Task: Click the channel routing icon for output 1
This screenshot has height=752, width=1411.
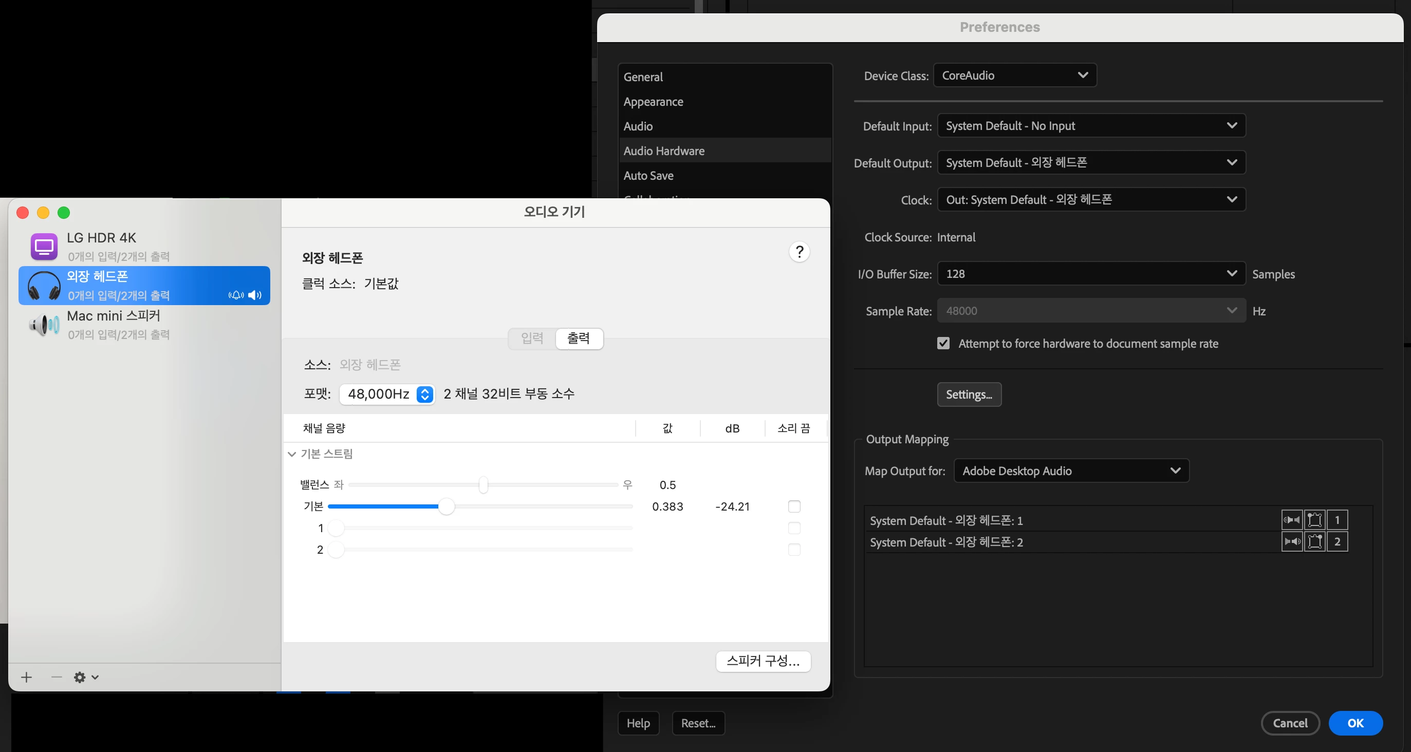Action: click(x=1314, y=520)
